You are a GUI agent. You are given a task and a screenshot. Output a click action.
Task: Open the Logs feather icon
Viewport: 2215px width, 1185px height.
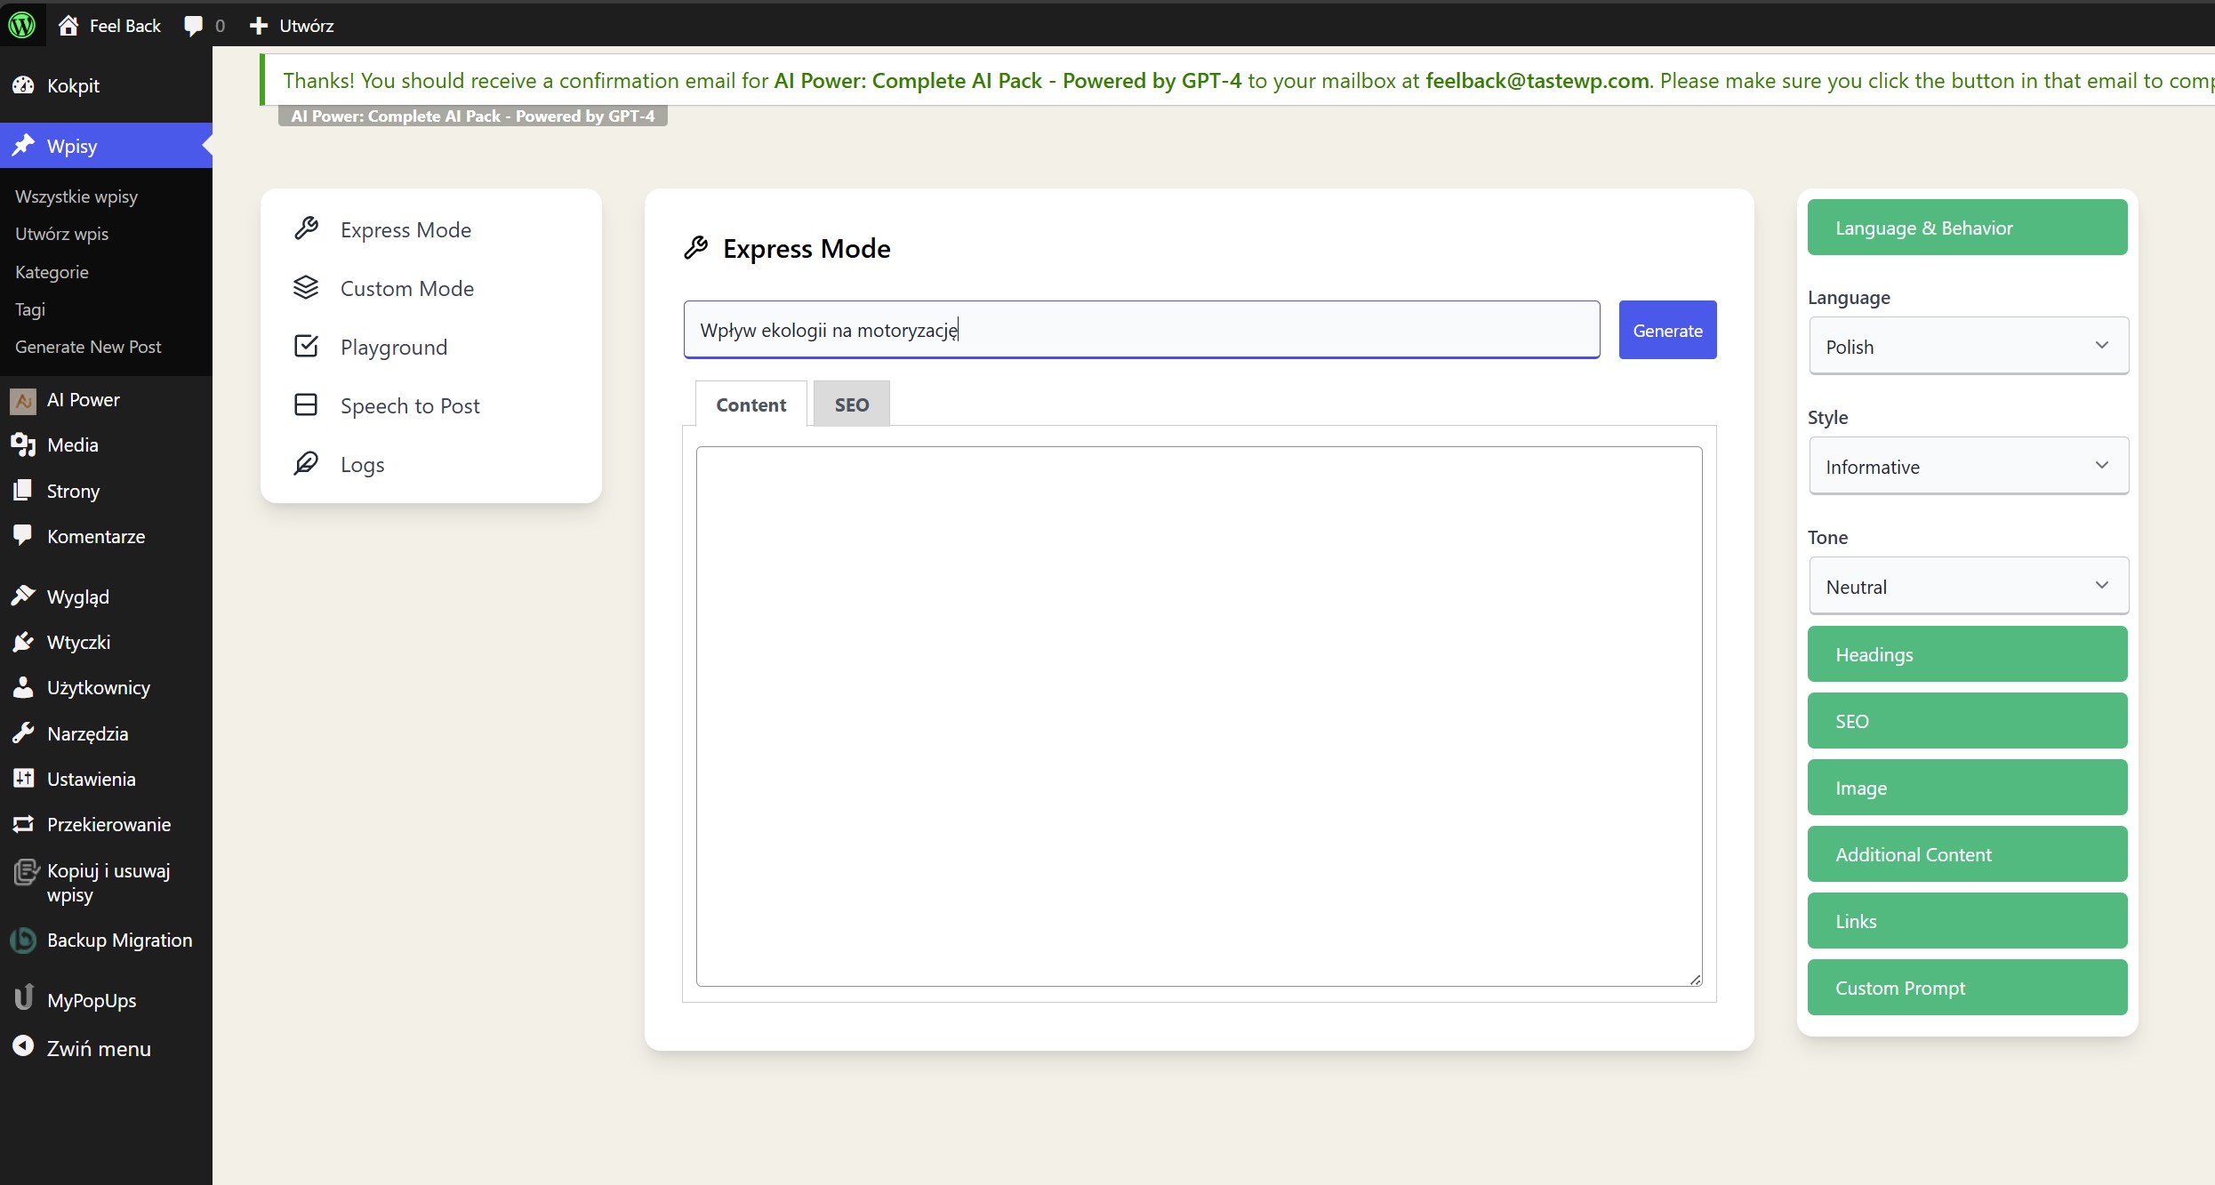tap(306, 464)
